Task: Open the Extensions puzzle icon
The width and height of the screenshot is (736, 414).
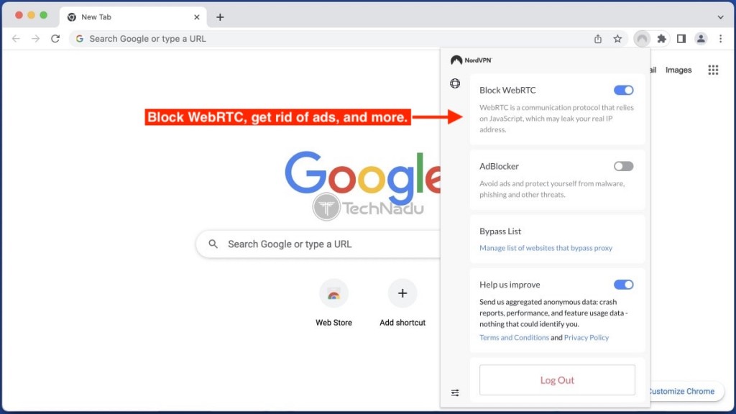Action: click(661, 39)
